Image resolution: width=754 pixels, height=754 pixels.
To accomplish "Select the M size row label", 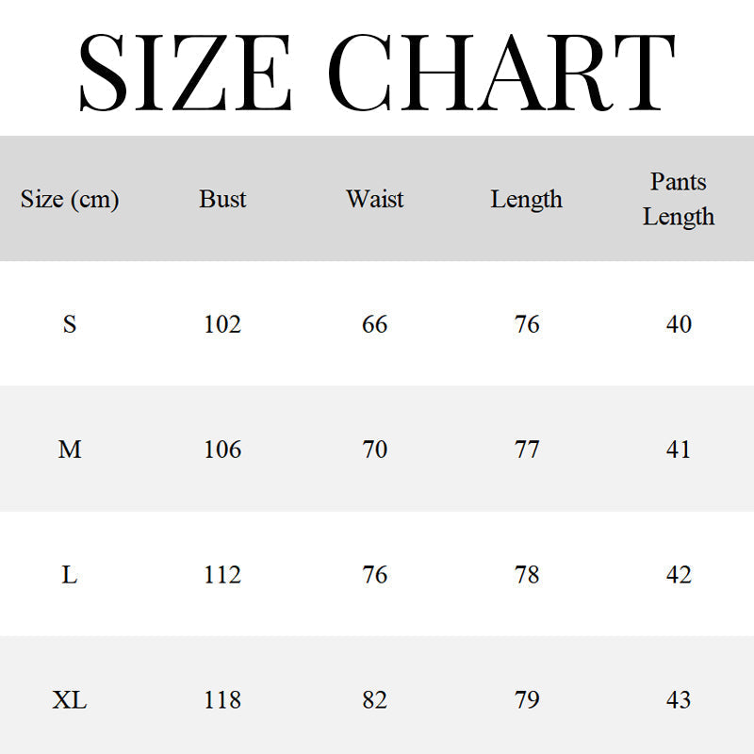I will pos(70,450).
